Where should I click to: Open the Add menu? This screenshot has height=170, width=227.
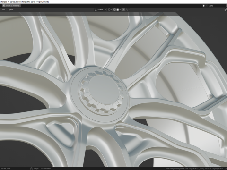[x=4, y=10]
